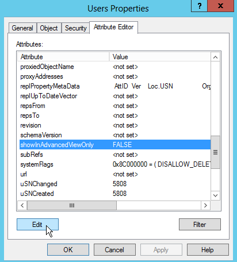Click the Value column header
The width and height of the screenshot is (237, 262).
(x=160, y=57)
